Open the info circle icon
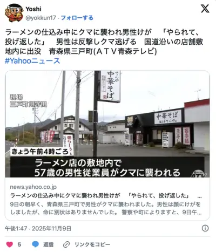Screen dimensions: 216x252 (x=205, y=228)
